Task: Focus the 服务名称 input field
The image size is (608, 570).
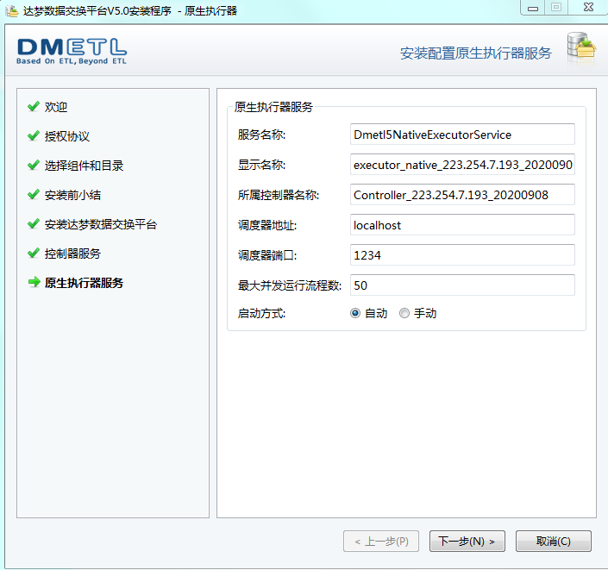Action: coord(462,135)
